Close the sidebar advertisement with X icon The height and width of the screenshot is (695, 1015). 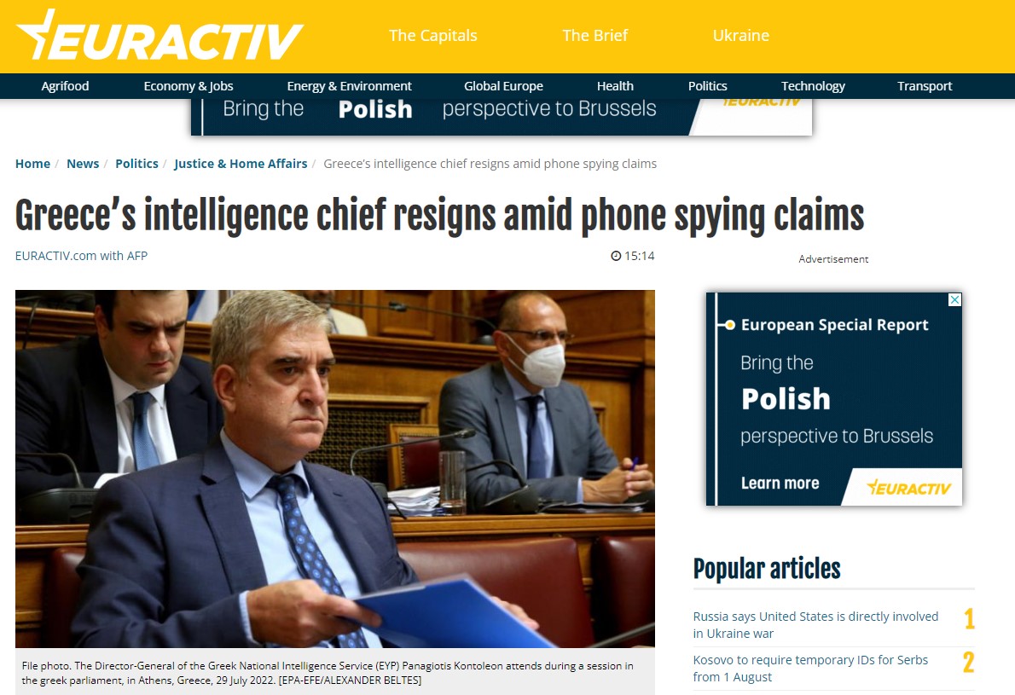[954, 299]
